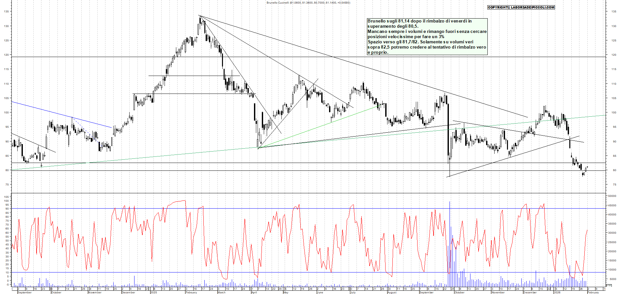The width and height of the screenshot is (617, 294).
Task: Select April on the date axis
Action: [x=254, y=292]
